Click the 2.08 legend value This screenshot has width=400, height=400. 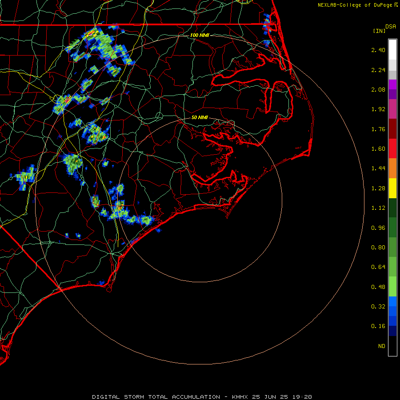pos(378,89)
